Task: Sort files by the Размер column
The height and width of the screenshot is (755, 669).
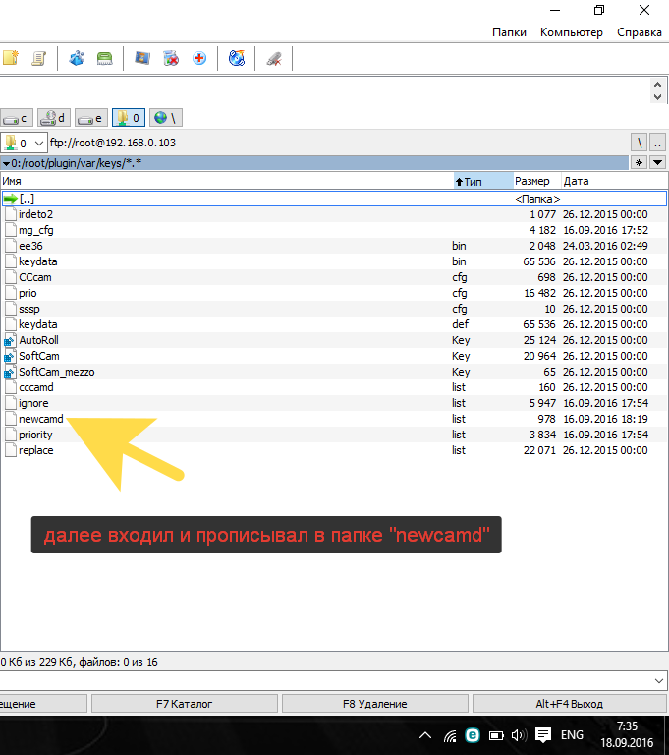Action: 535,181
